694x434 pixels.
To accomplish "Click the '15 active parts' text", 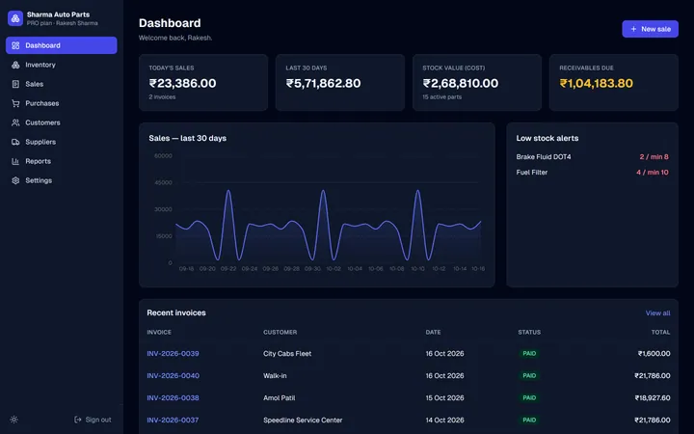I will click(441, 97).
